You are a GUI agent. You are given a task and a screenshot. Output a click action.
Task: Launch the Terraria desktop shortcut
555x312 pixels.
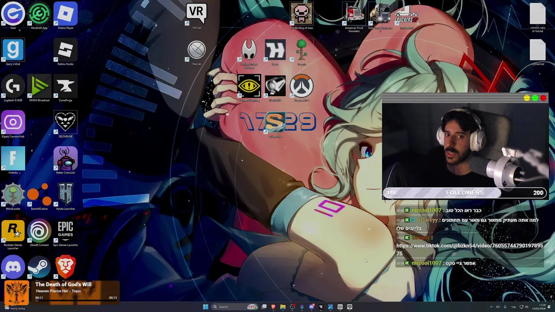pos(301,52)
